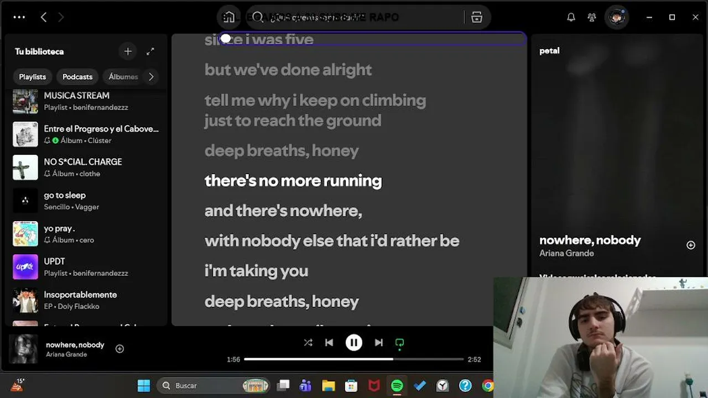Image resolution: width=708 pixels, height=398 pixels.
Task: Create a new playlist with plus button
Action: pos(128,51)
